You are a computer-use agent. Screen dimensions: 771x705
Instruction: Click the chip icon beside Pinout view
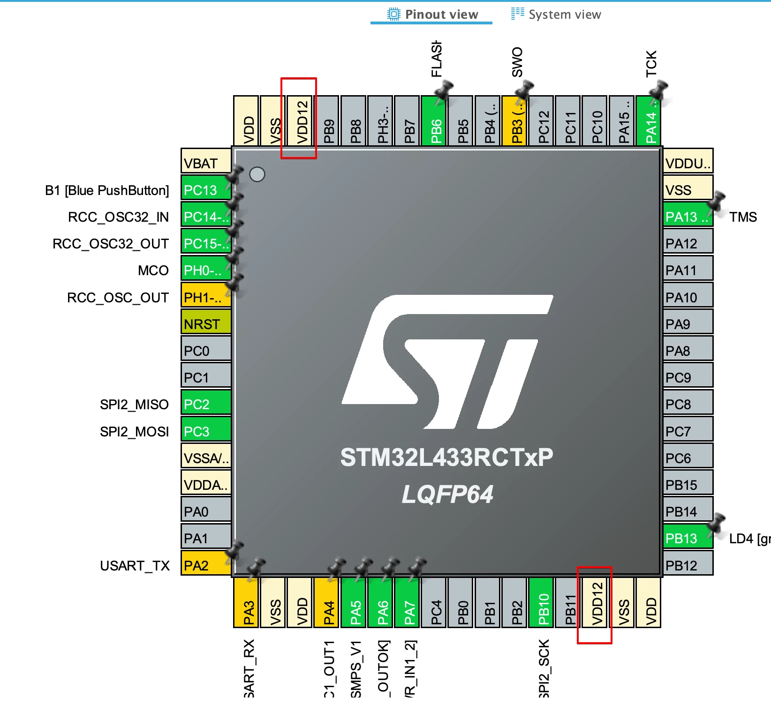coord(394,14)
